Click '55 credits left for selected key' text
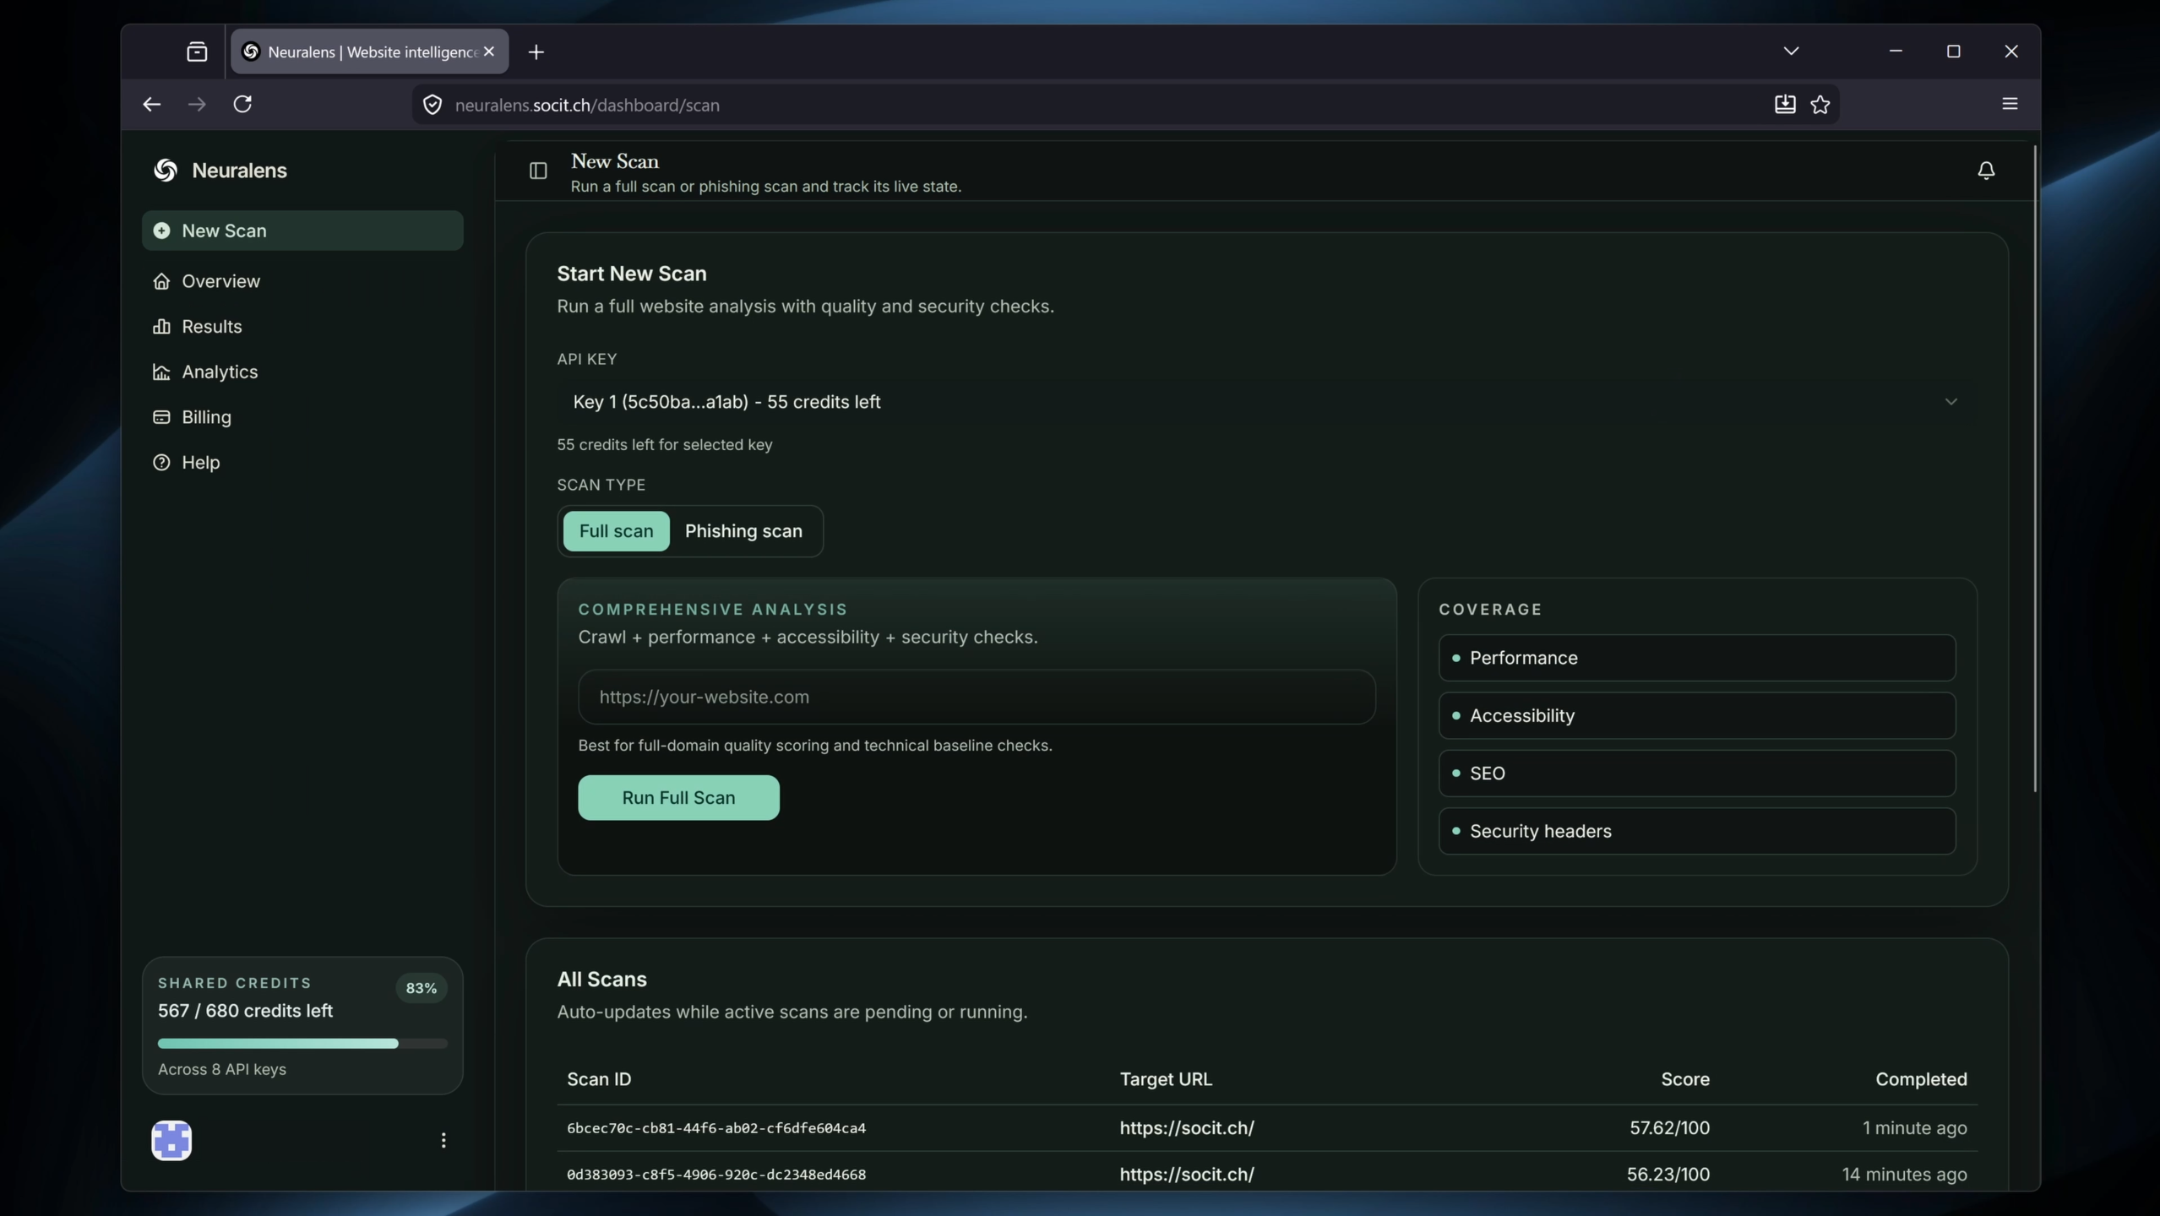The width and height of the screenshot is (2160, 1216). click(665, 445)
